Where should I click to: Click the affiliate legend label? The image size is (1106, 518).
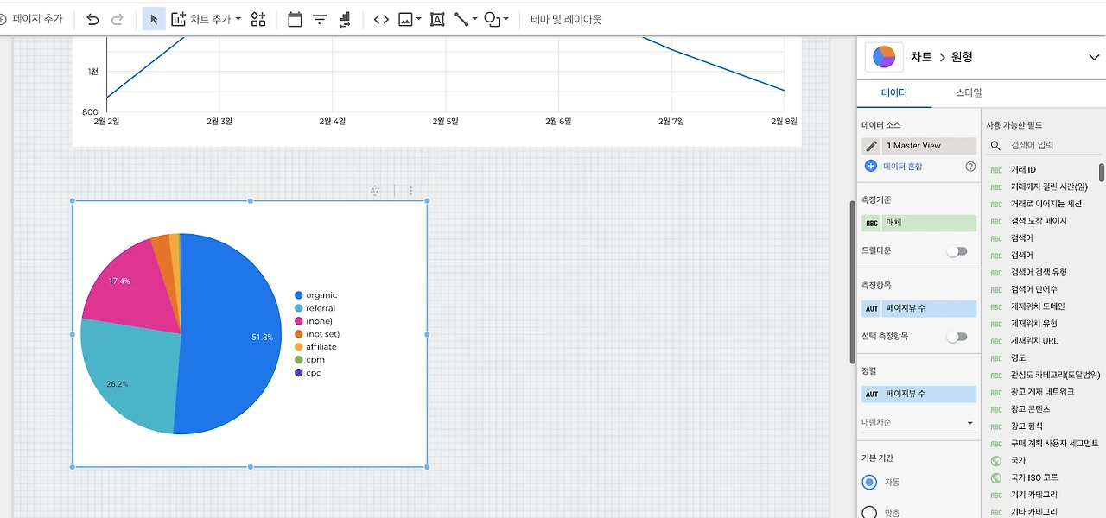coord(321,347)
